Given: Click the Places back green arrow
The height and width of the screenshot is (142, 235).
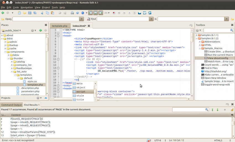Looking at the screenshot, I should pyautogui.click(x=40, y=30).
